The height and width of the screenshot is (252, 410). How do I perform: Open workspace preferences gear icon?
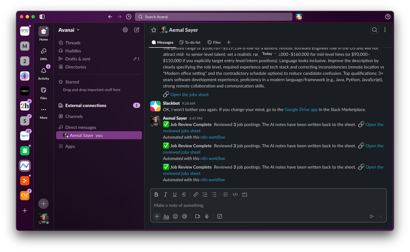125,30
